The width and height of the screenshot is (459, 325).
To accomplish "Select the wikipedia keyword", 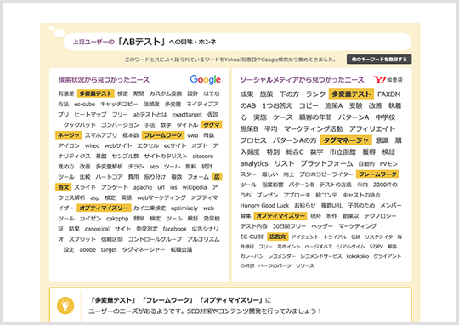I will 195,187.
